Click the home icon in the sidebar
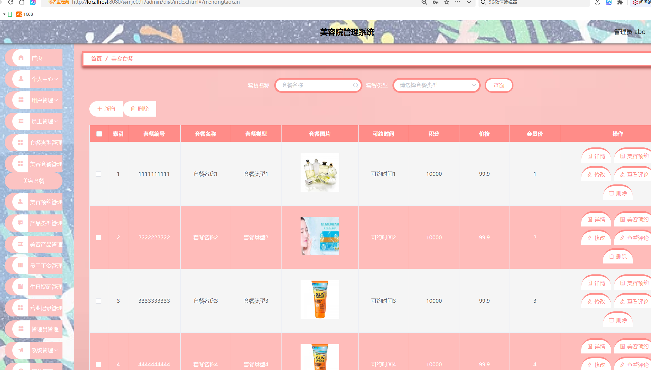The image size is (651, 370). pos(21,57)
